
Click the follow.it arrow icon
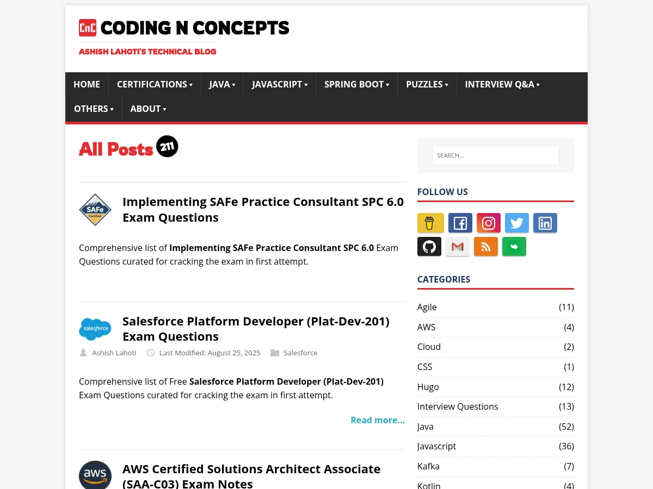pos(514,246)
